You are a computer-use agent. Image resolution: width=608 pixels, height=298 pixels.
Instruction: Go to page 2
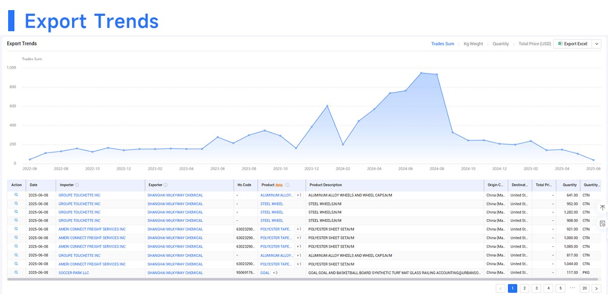pos(524,288)
